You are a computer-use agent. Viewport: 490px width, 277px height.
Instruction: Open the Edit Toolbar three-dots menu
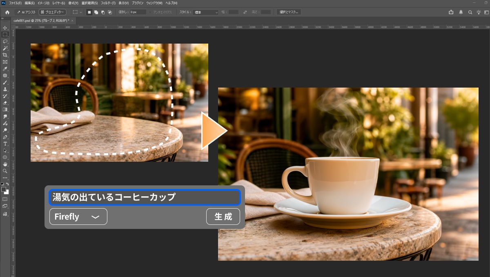(5, 178)
